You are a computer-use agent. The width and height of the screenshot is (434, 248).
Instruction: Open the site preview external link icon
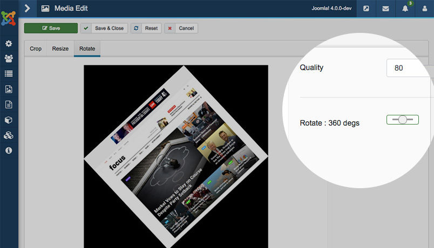click(366, 9)
